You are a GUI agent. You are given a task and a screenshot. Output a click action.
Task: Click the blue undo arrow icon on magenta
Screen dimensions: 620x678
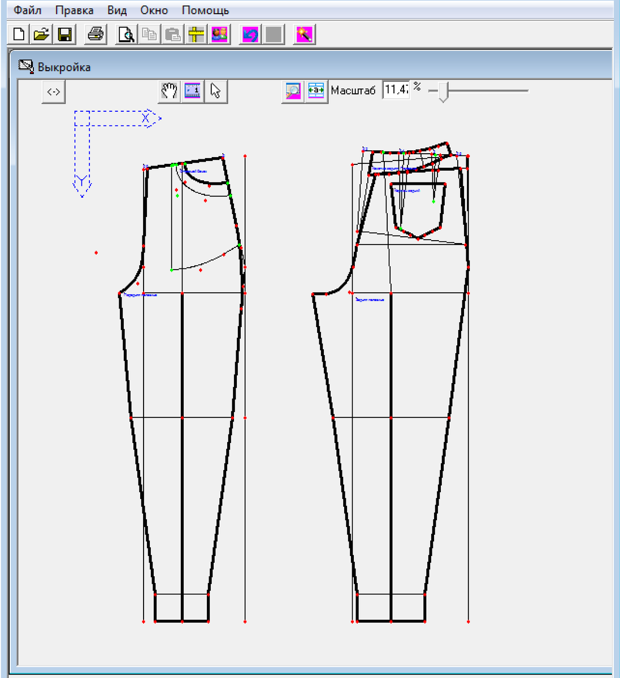[x=250, y=34]
